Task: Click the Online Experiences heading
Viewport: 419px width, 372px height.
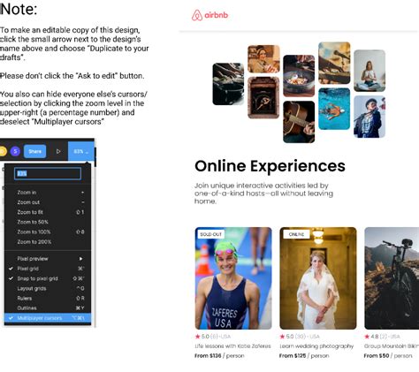Action: [x=270, y=166]
